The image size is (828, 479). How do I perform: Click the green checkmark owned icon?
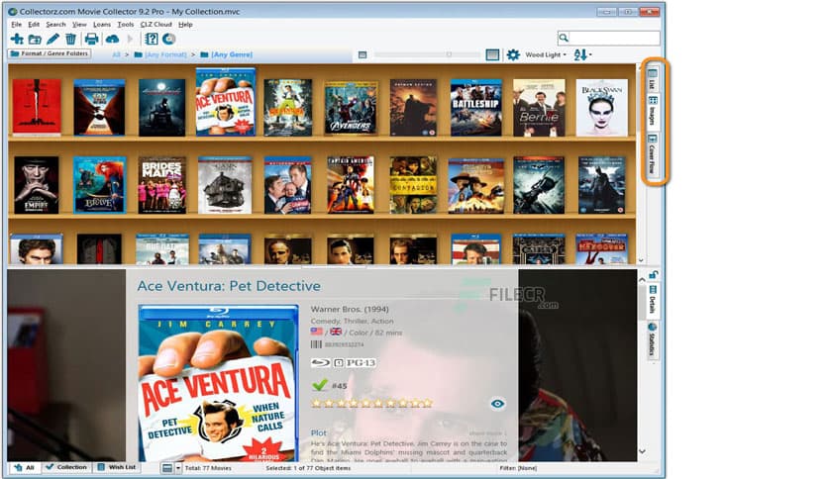pos(320,385)
